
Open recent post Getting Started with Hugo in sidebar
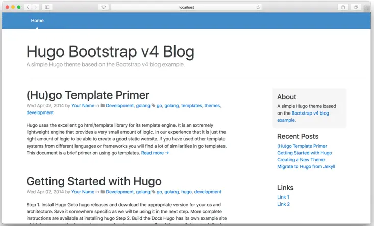(x=304, y=153)
